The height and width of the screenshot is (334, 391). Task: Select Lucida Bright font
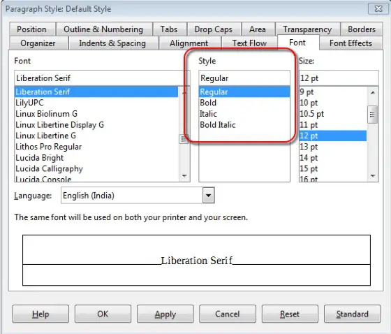[96, 157]
